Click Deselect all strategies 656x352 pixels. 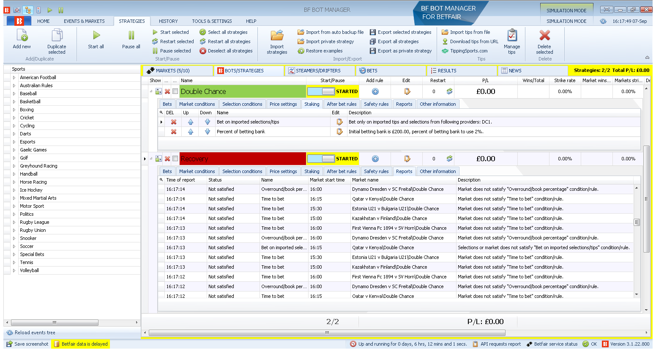[226, 51]
